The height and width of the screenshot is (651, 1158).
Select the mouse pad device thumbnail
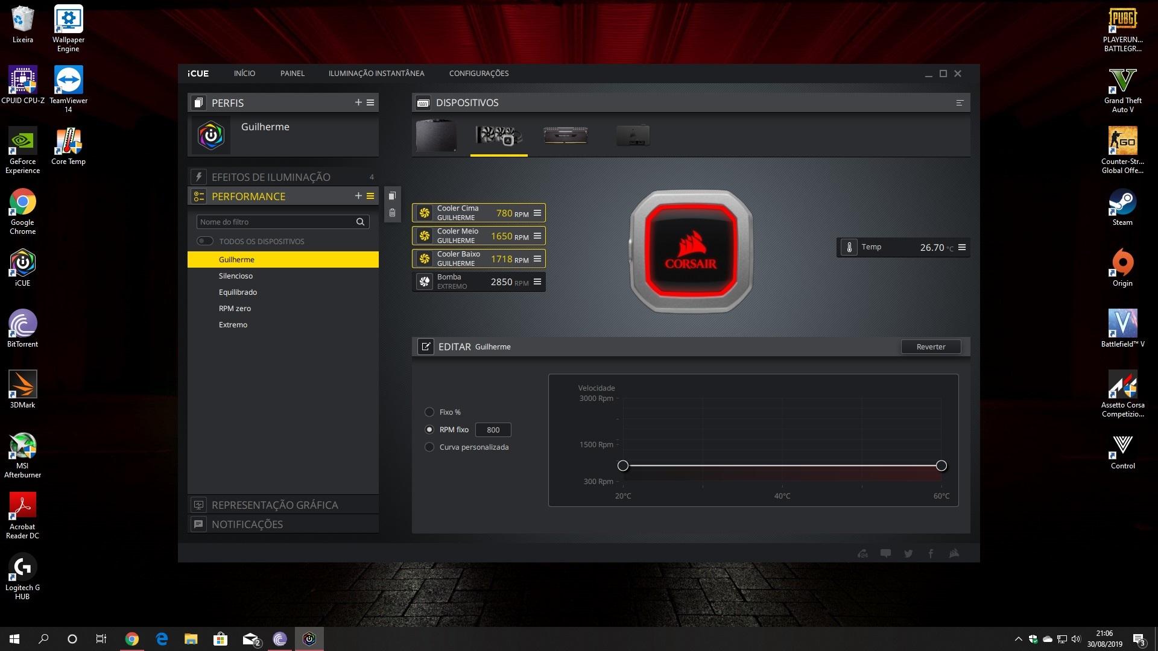tap(436, 135)
